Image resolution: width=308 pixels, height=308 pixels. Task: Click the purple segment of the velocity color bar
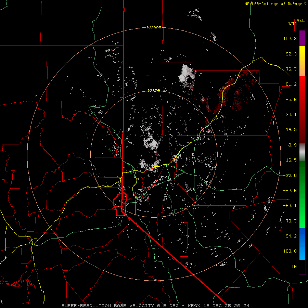pyautogui.click(x=302, y=38)
